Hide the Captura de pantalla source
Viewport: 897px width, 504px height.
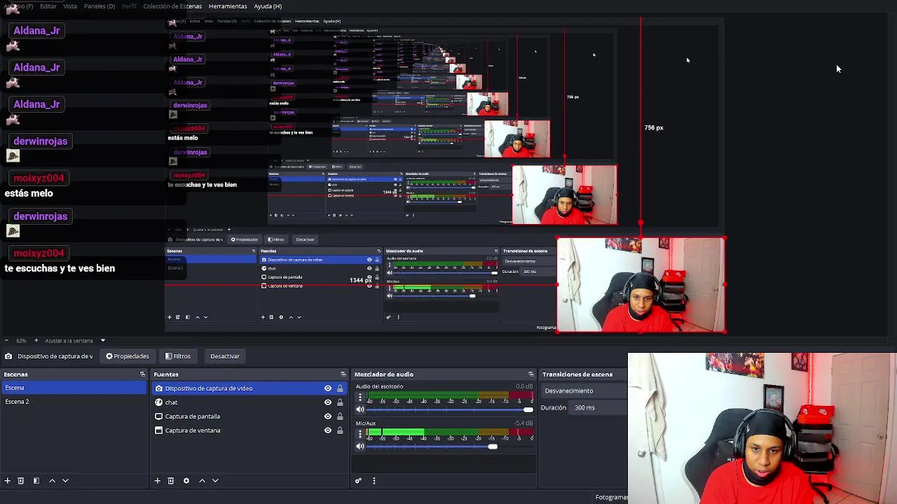(x=327, y=416)
